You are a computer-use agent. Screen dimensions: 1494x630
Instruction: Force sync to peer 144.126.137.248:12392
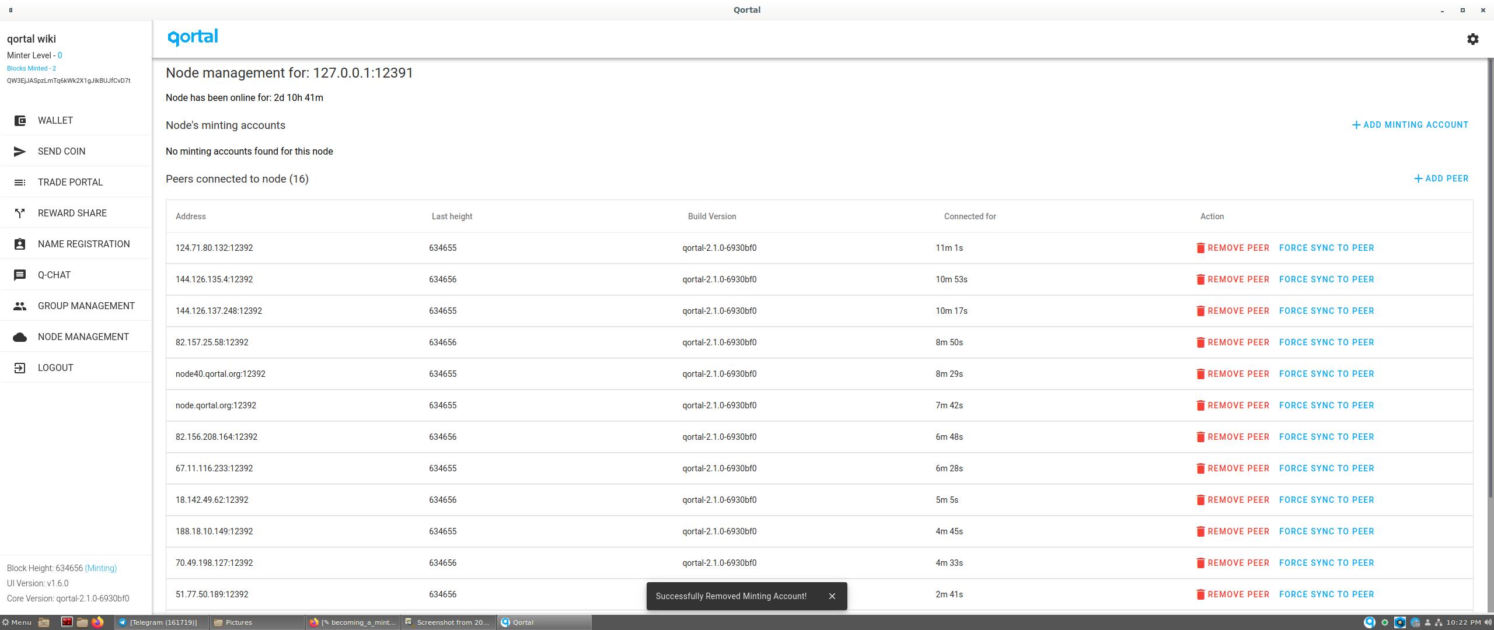[x=1327, y=311]
